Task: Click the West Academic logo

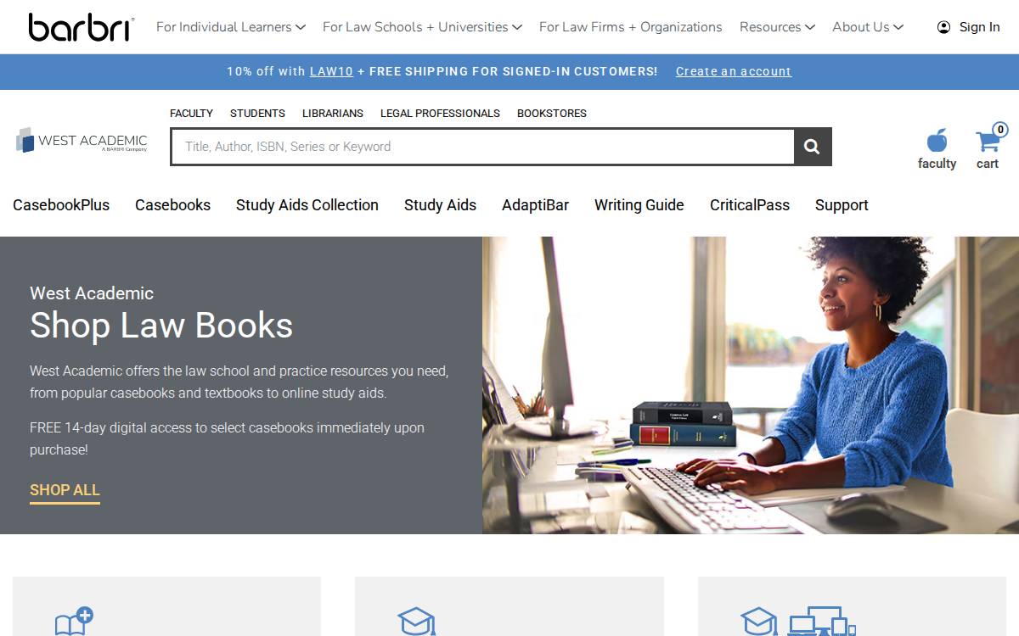Action: click(x=82, y=141)
